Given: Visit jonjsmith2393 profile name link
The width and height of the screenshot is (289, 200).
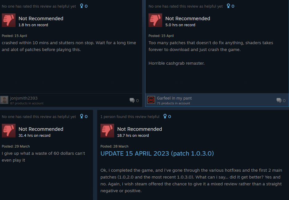Looking at the screenshot, I should click(x=24, y=98).
